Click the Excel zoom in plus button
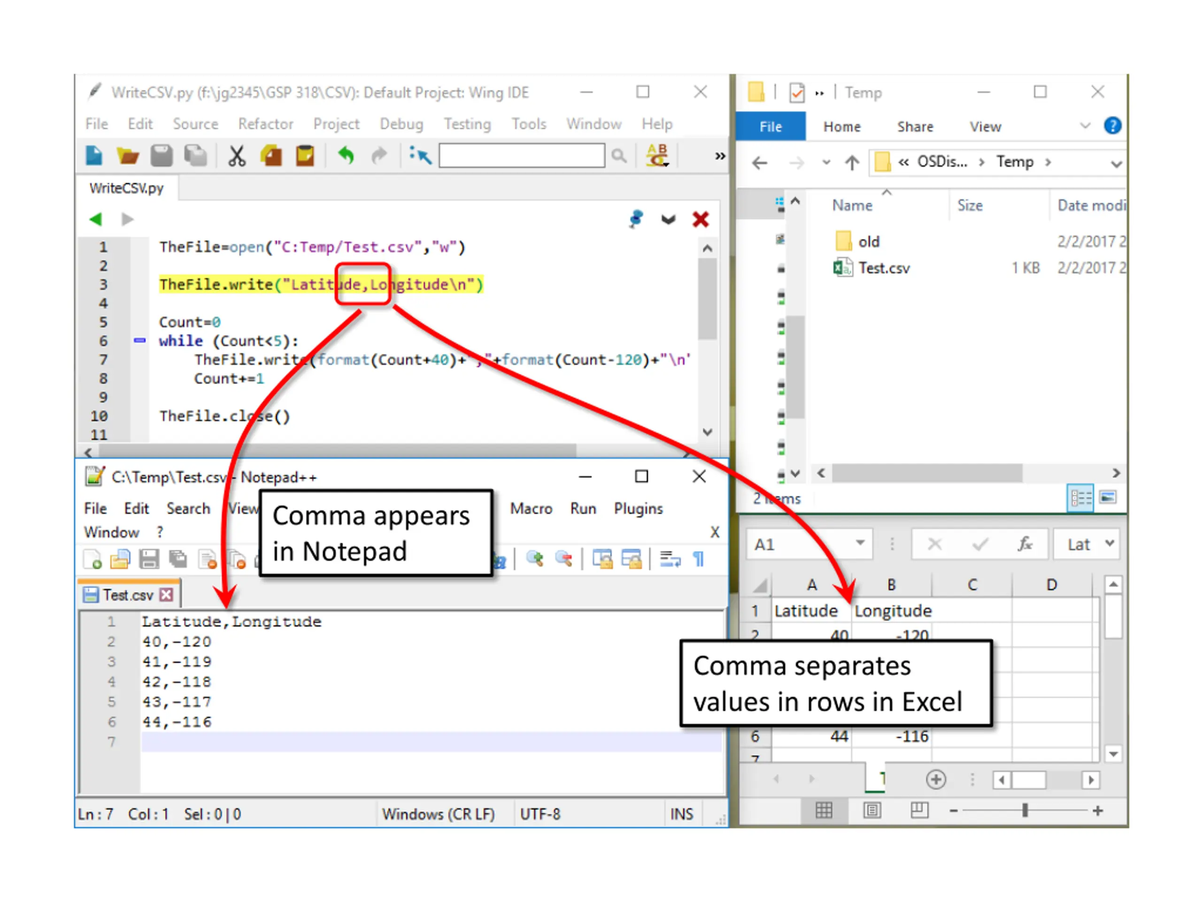 [x=1097, y=810]
